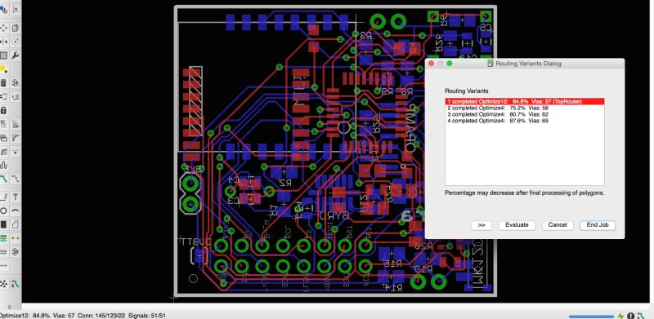Select the Name tool
This screenshot has height=319, width=654.
coord(4,124)
